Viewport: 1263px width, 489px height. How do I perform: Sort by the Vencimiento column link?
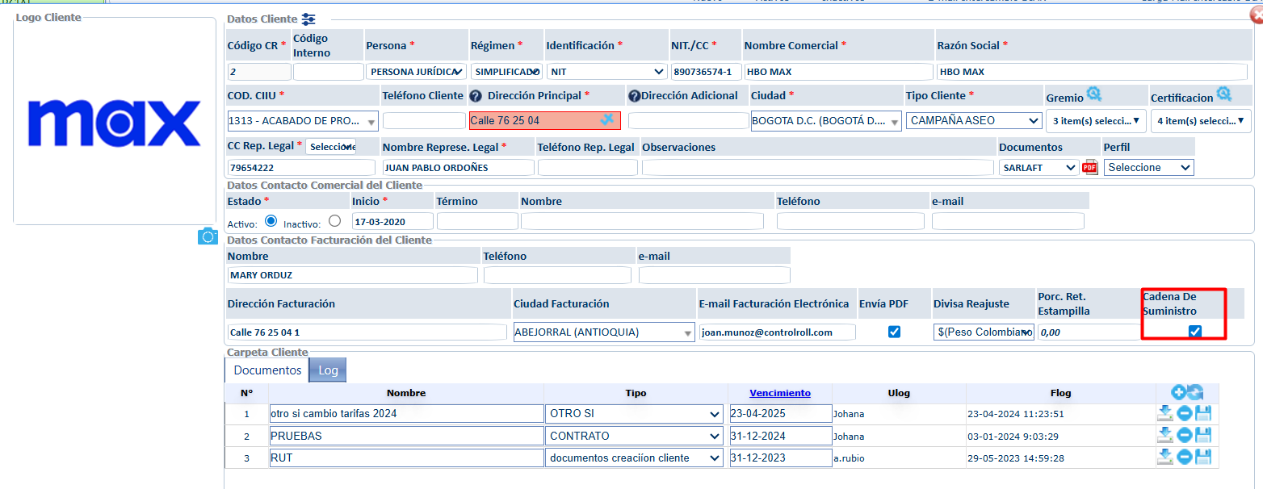779,393
